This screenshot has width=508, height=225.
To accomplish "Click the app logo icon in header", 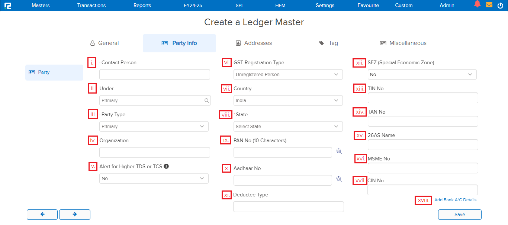I will point(7,6).
